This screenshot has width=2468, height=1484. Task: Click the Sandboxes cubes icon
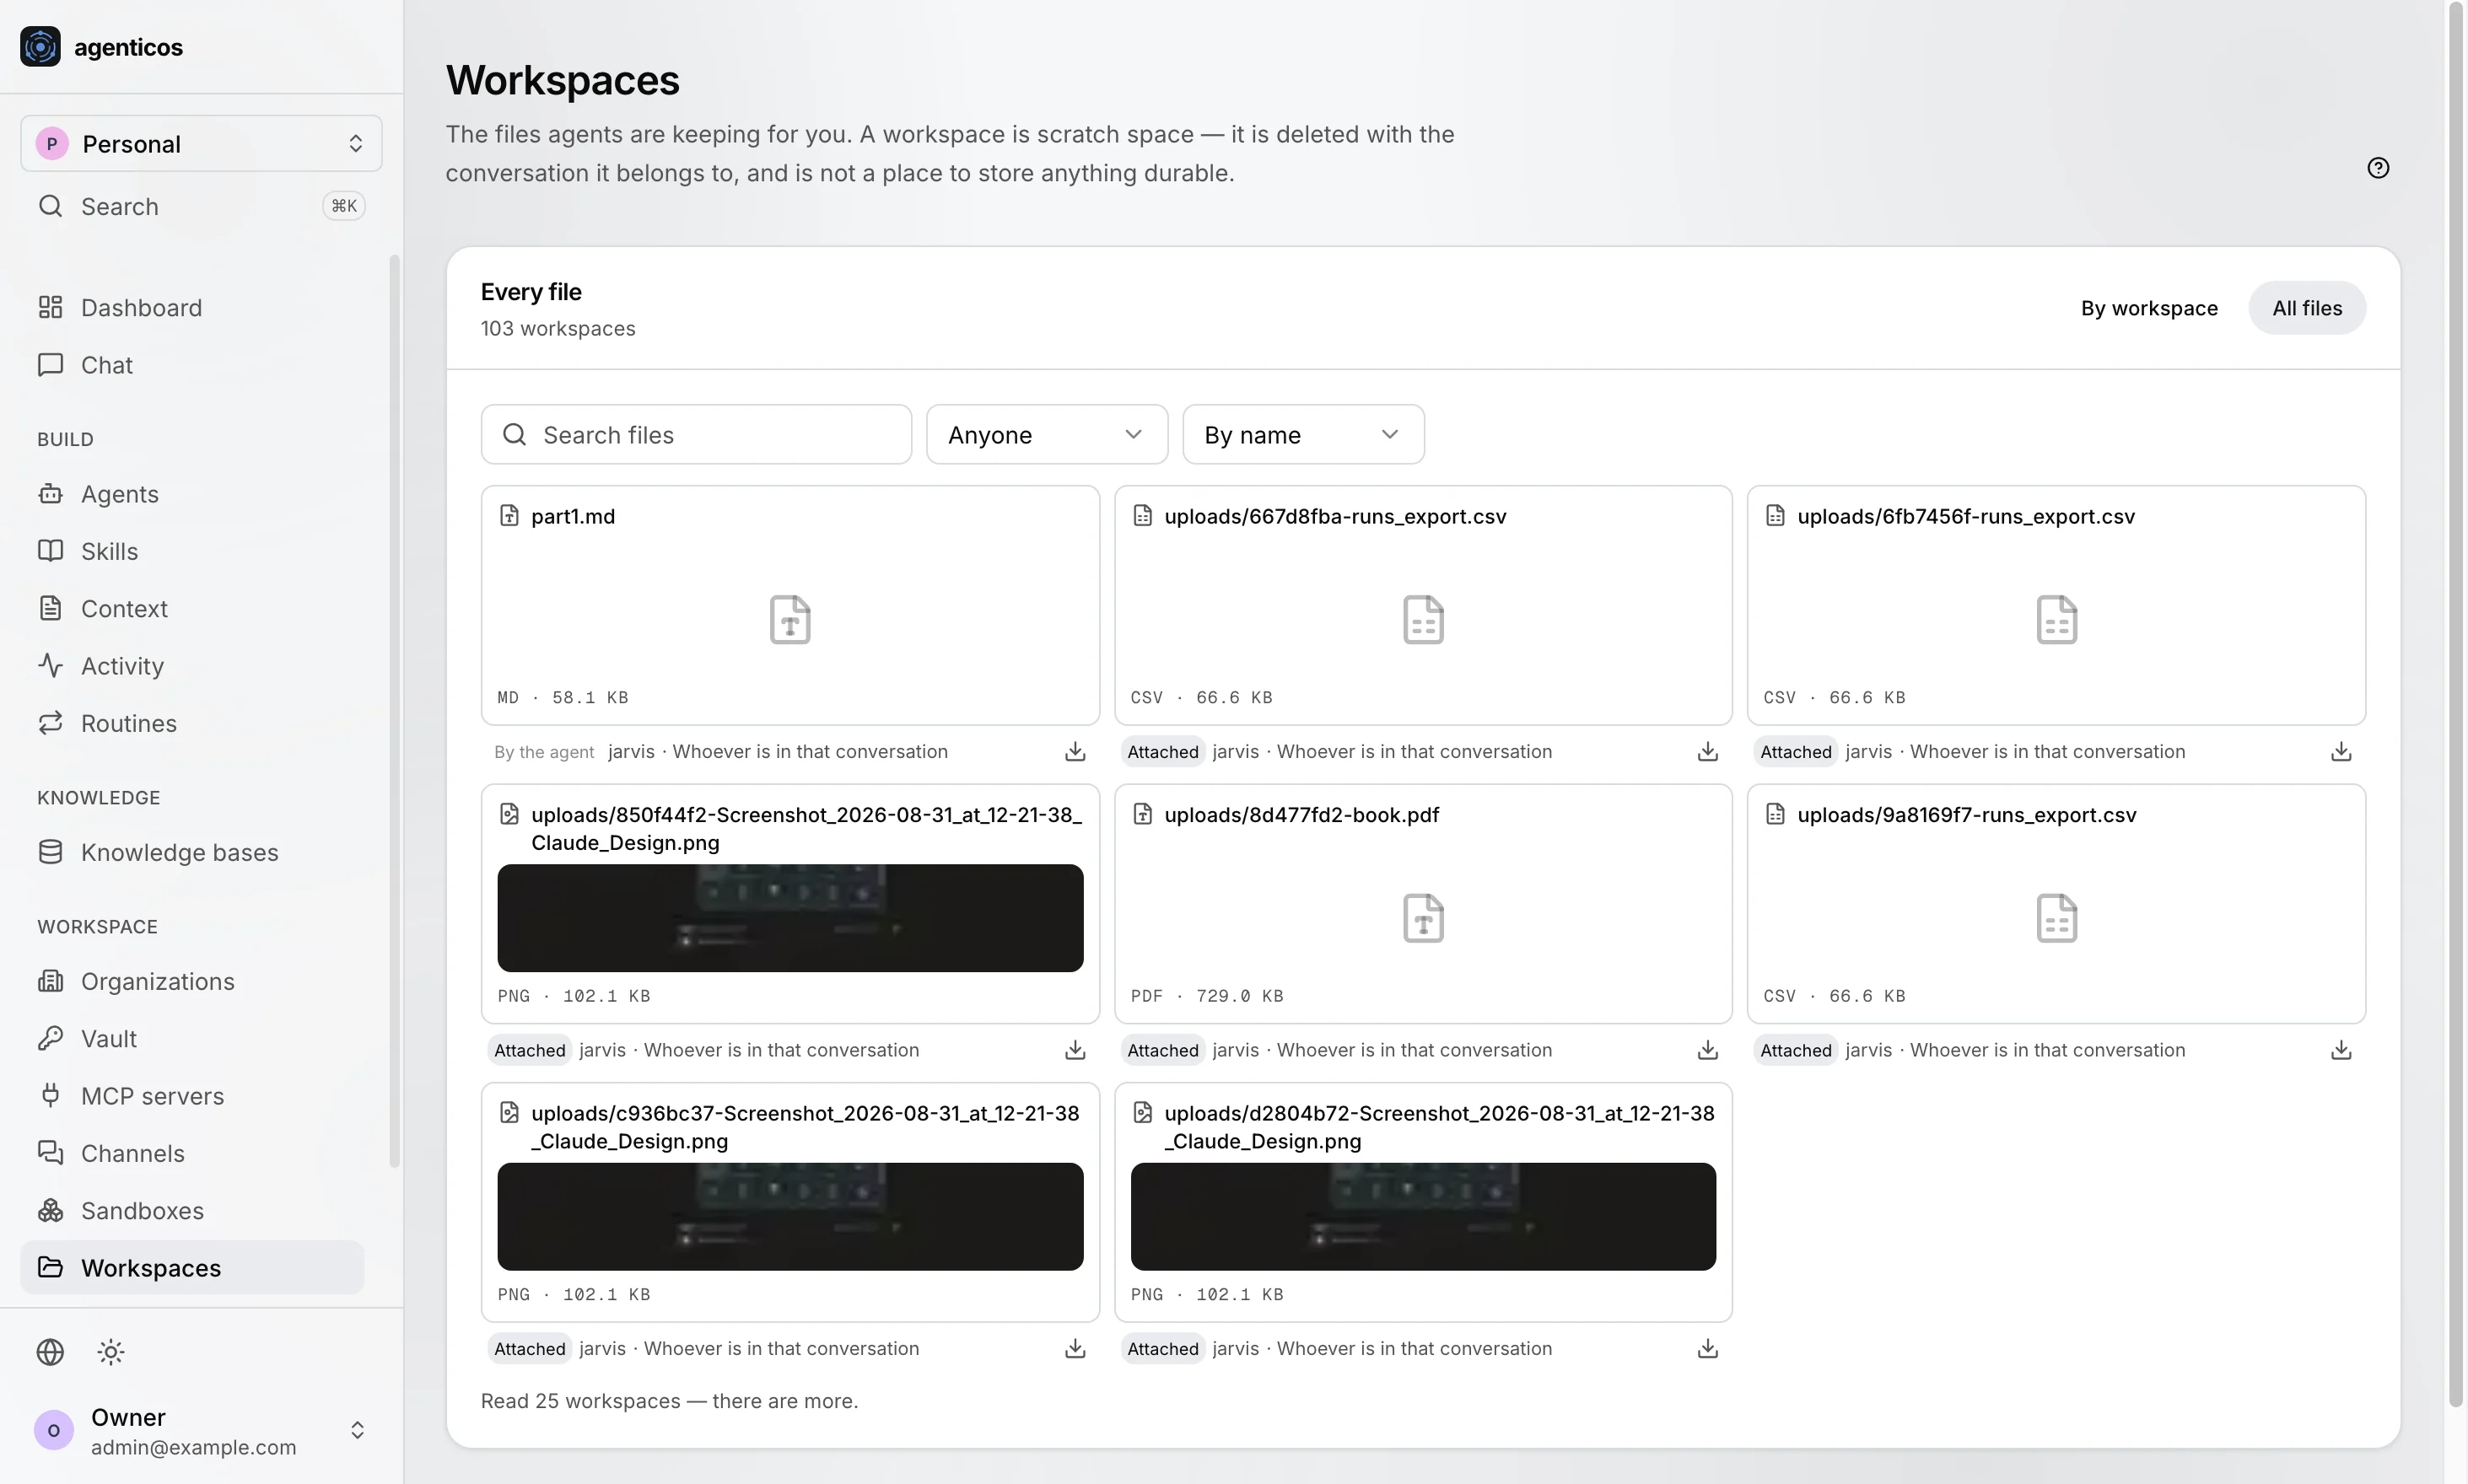50,1210
